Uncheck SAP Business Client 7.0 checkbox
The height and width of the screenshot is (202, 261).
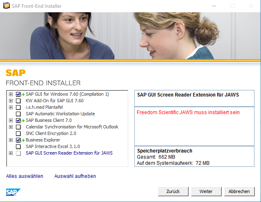point(18,120)
